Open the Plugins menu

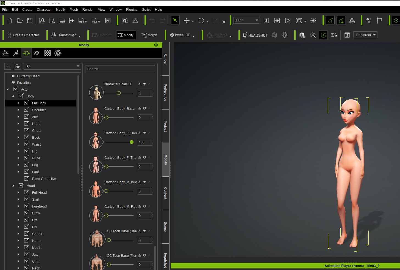click(x=132, y=9)
